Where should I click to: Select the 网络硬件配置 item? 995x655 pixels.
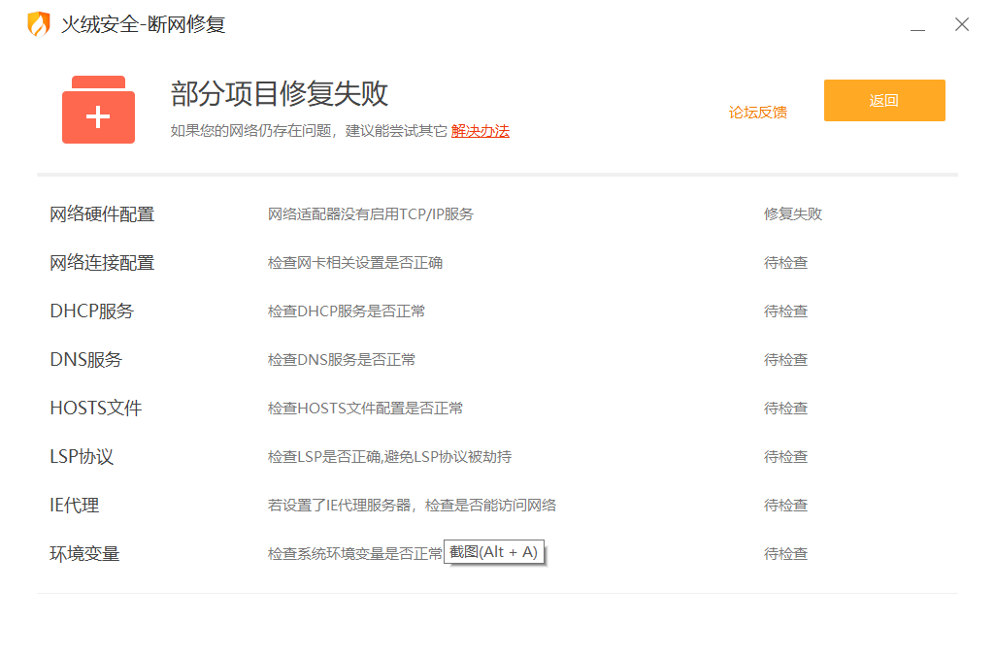tap(102, 214)
